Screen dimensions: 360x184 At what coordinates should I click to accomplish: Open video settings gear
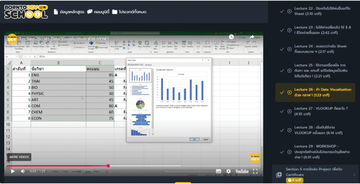click(x=229, y=171)
